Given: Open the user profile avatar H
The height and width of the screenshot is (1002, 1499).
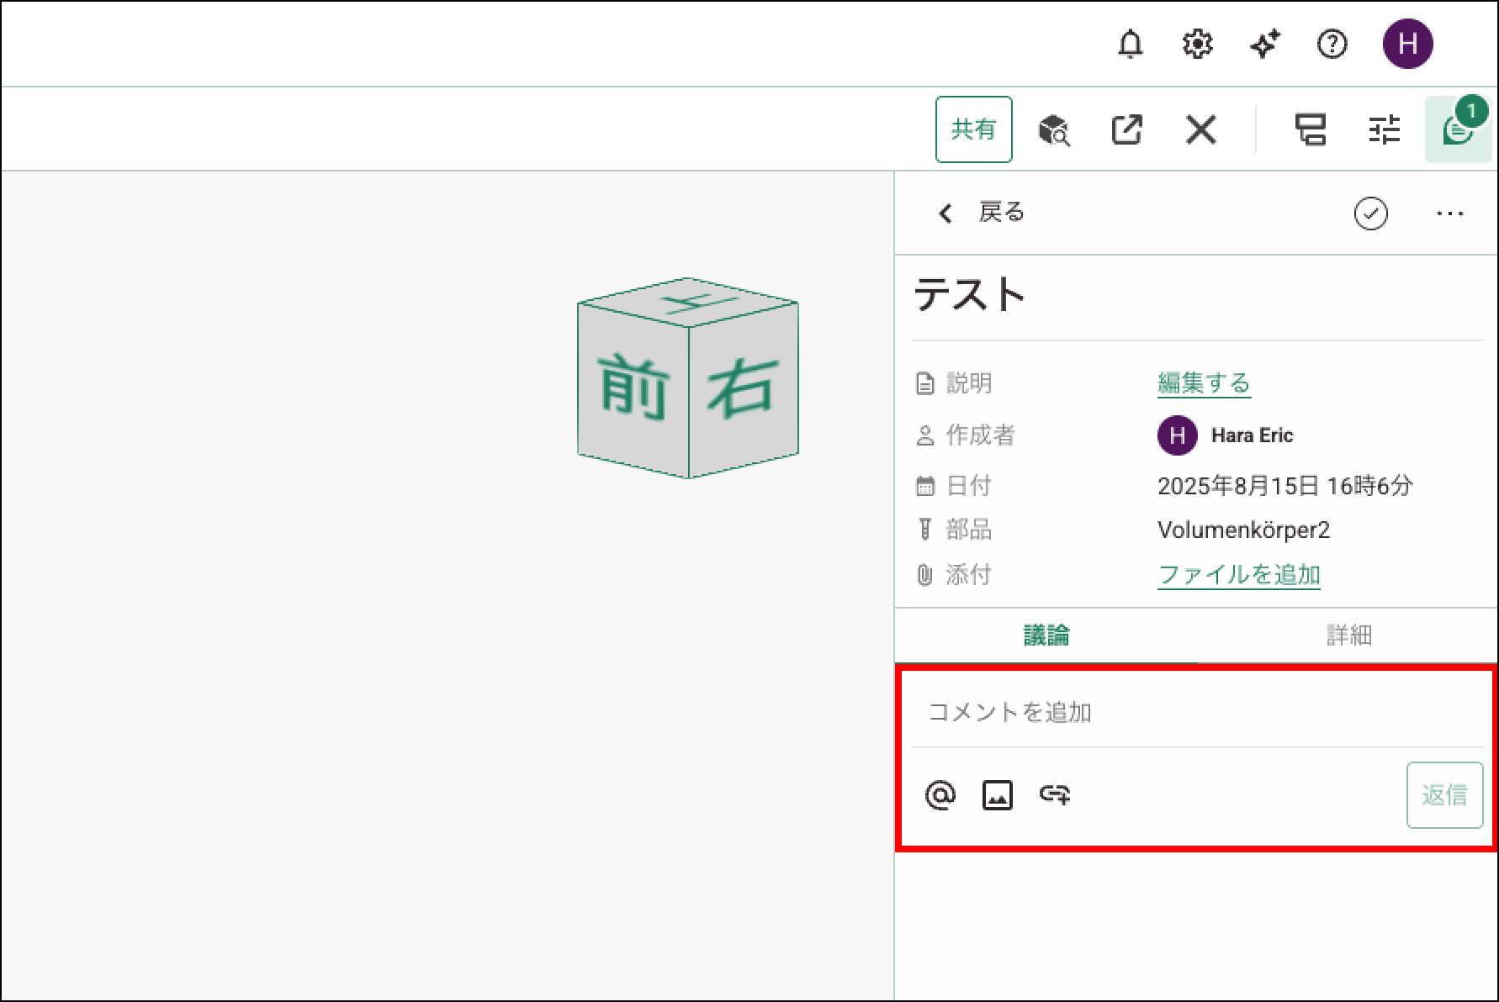Looking at the screenshot, I should (x=1407, y=44).
